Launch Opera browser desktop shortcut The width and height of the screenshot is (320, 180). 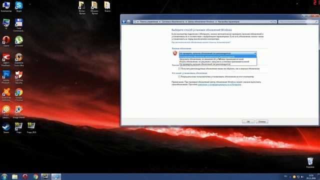click(x=6, y=41)
